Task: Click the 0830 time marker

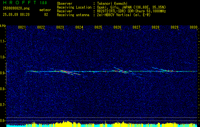Action: click(x=194, y=27)
